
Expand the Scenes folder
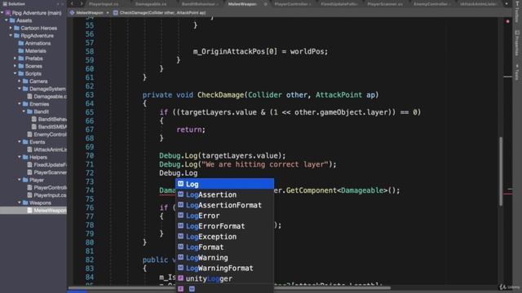coord(15,66)
